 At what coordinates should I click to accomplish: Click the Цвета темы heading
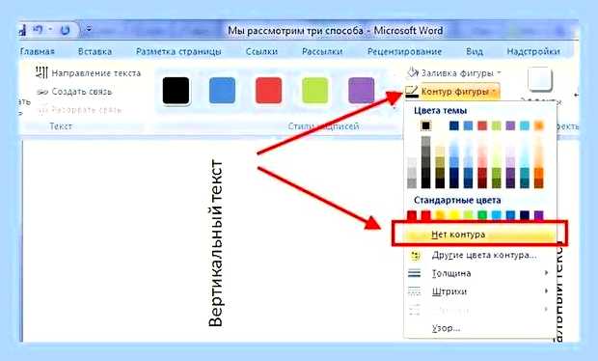tap(441, 111)
